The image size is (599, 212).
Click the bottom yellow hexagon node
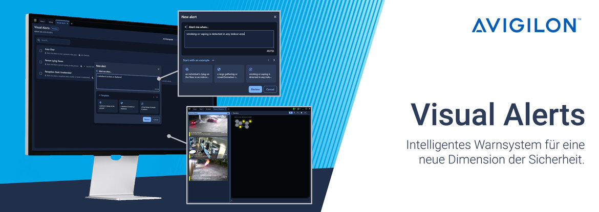240,127
